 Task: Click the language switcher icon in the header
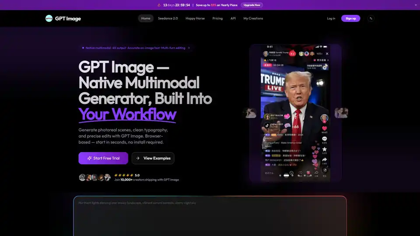coord(371,18)
